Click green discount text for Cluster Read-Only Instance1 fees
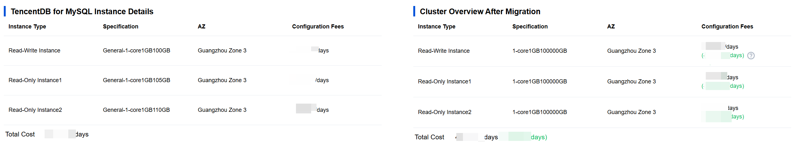The image size is (800, 145). 736,86
